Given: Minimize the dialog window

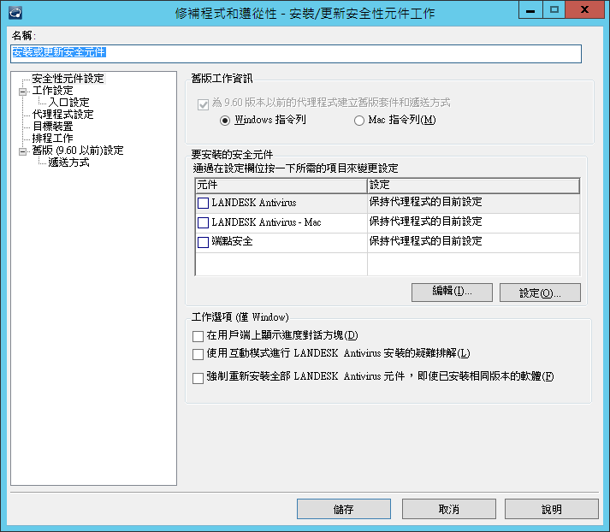Looking at the screenshot, I should tap(530, 10).
